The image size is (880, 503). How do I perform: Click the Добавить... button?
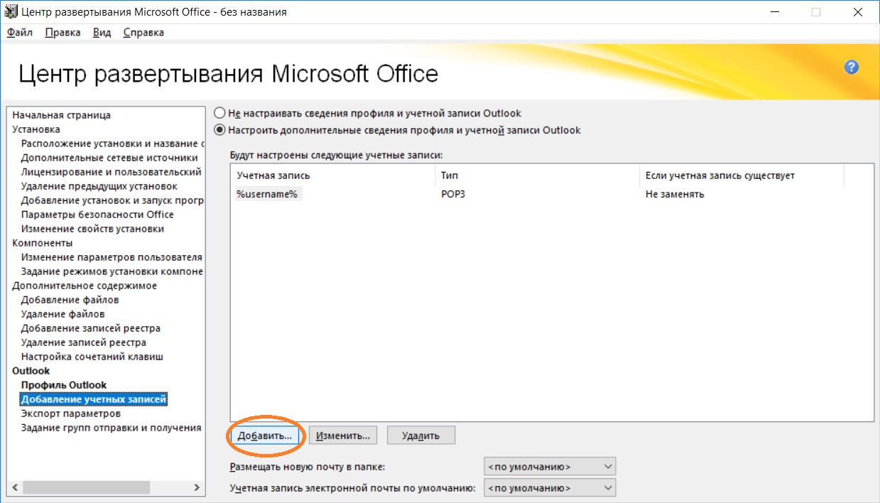[x=266, y=436]
